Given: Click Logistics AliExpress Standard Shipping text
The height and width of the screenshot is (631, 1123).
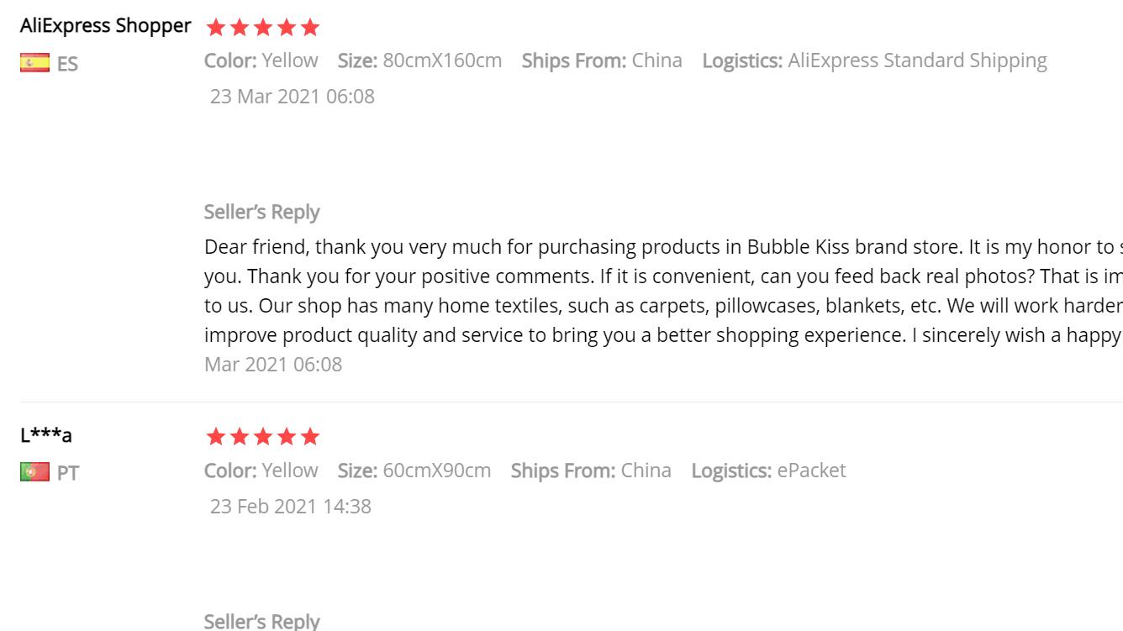Looking at the screenshot, I should tap(875, 60).
